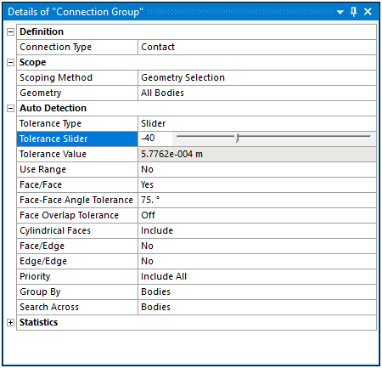The height and width of the screenshot is (368, 382).
Task: Open Scoping Method Geometry Selection field
Action: (x=257, y=77)
